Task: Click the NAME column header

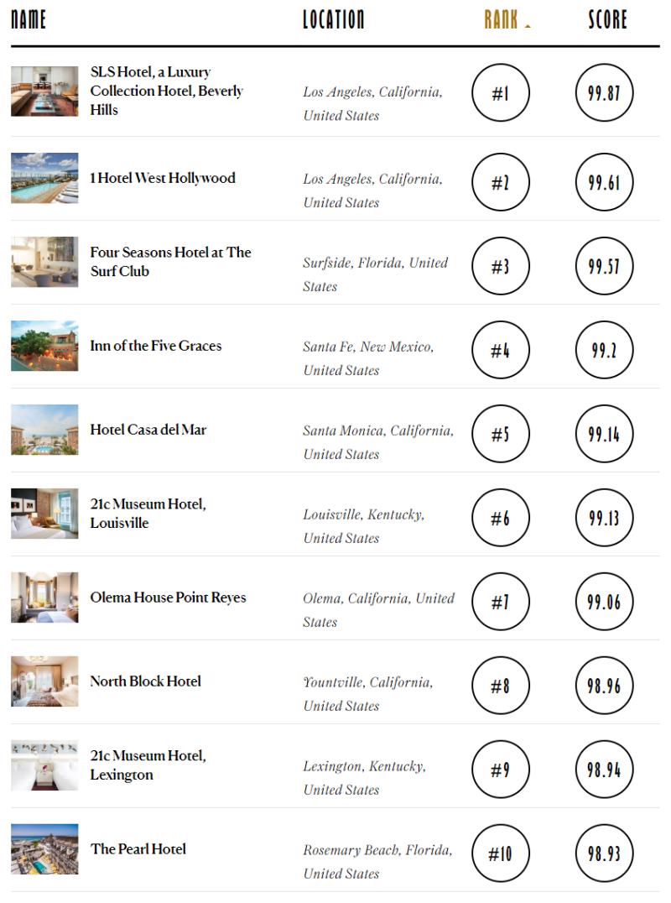Action: pyautogui.click(x=29, y=19)
